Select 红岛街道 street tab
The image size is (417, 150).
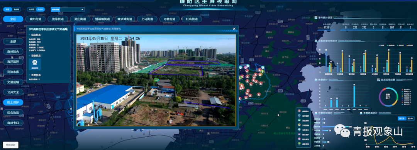(192, 19)
